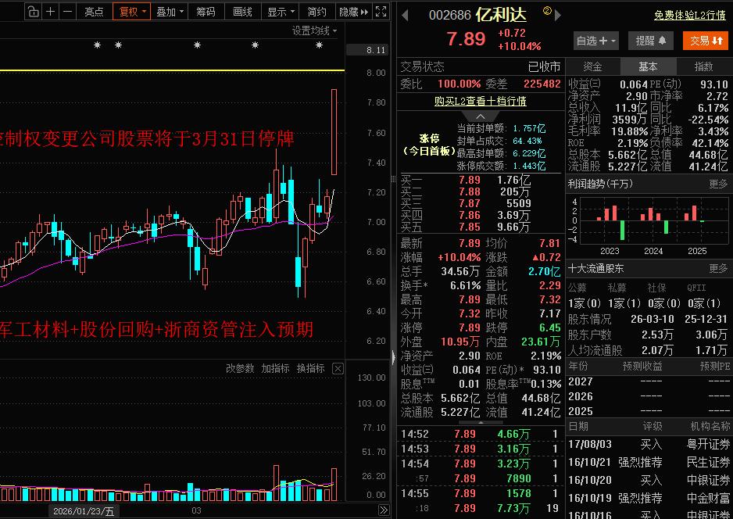Open the 购买L2查看十档行情 link
The image size is (733, 519).
[x=480, y=101]
